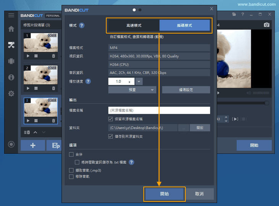Select segment 1 thumbnail
The width and height of the screenshot is (279, 206).
tap(41, 42)
